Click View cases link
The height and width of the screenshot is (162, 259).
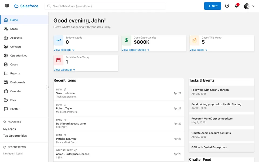(198, 50)
